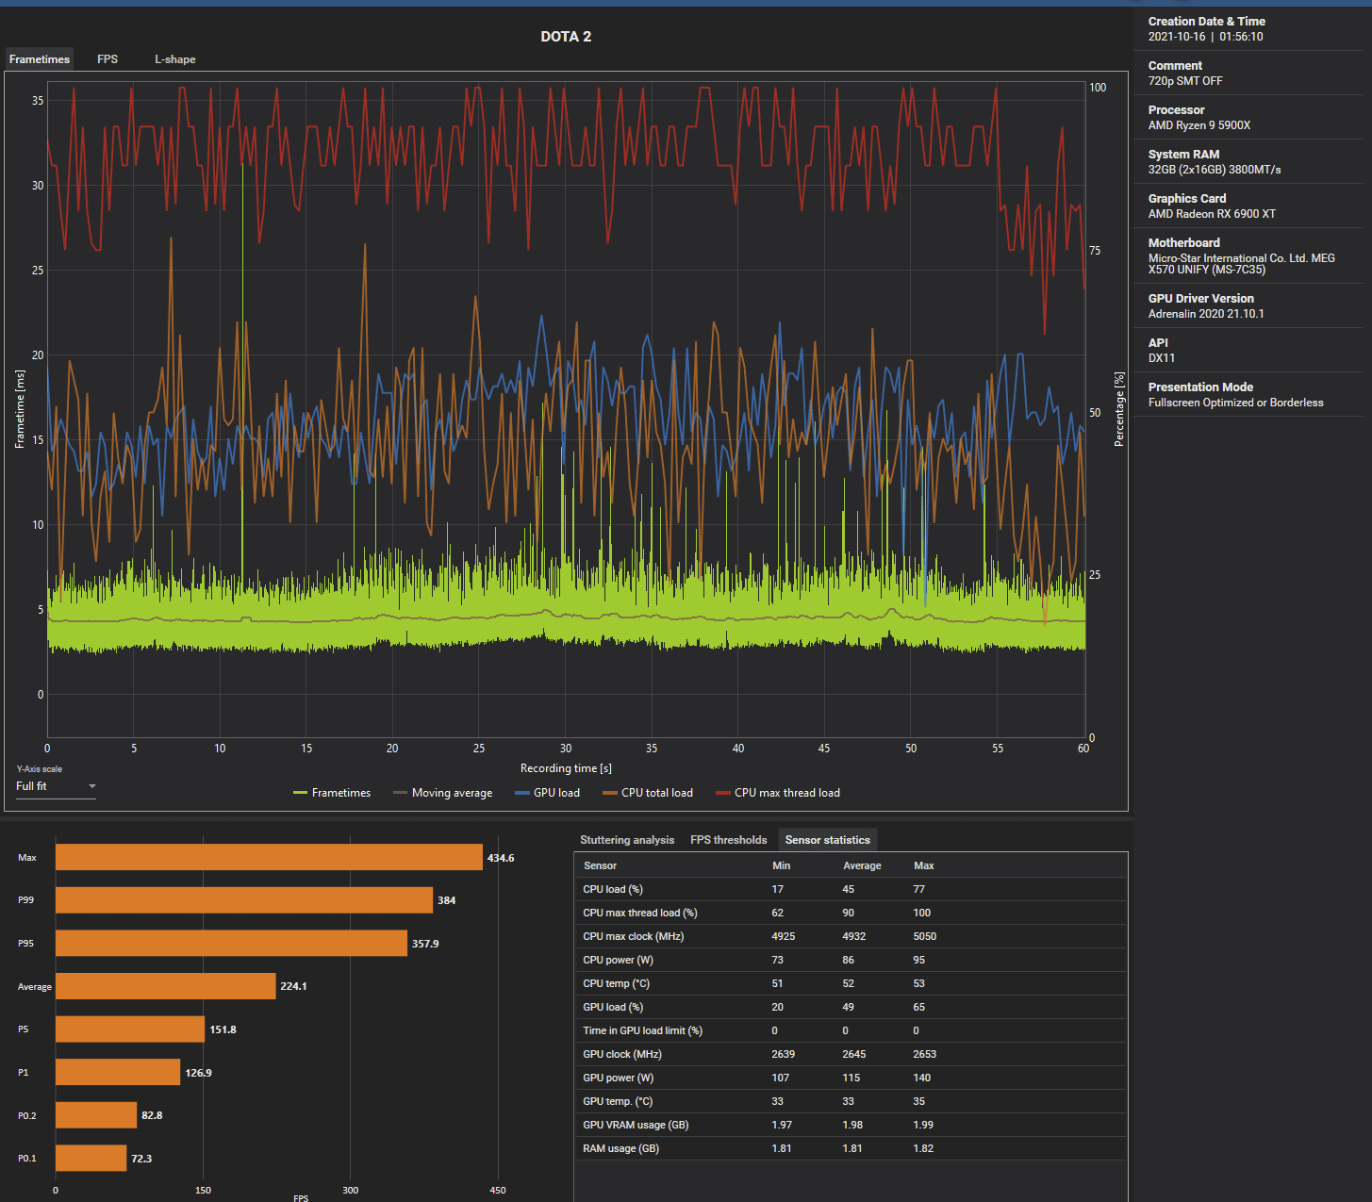Select the GPU clock (MHz) row

click(x=851, y=1054)
